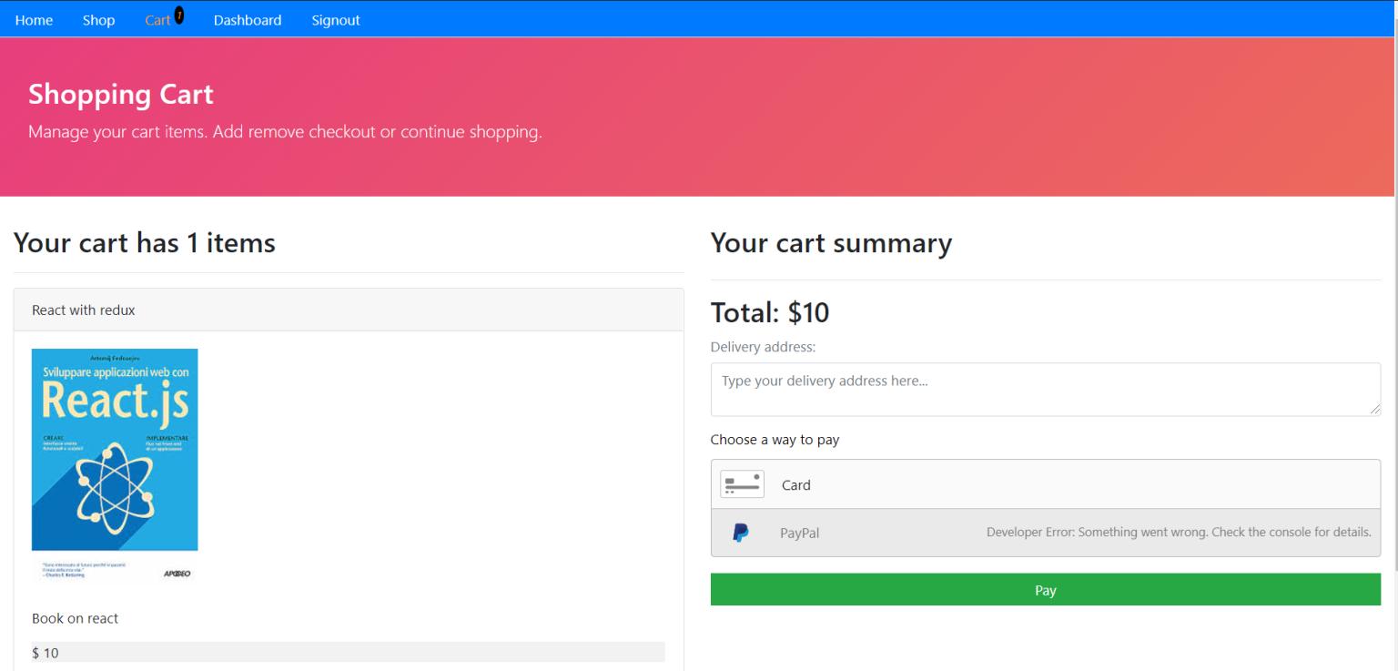The height and width of the screenshot is (671, 1398).
Task: Click the $ 10 price bar
Action: pyautogui.click(x=348, y=652)
